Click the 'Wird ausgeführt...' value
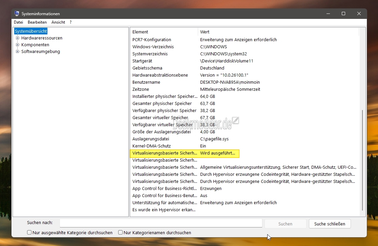Screen dimensions: 378x246 (x=217, y=153)
